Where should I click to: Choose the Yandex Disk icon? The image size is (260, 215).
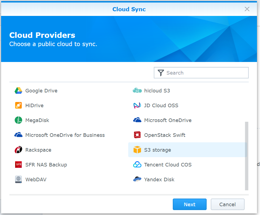click(x=137, y=180)
